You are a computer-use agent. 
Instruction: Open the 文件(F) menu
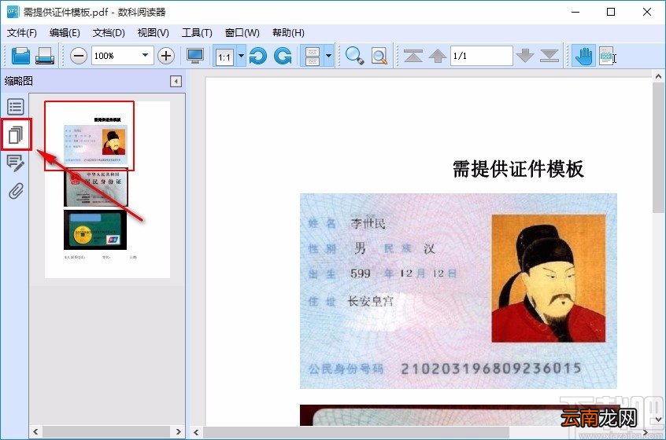click(x=22, y=33)
